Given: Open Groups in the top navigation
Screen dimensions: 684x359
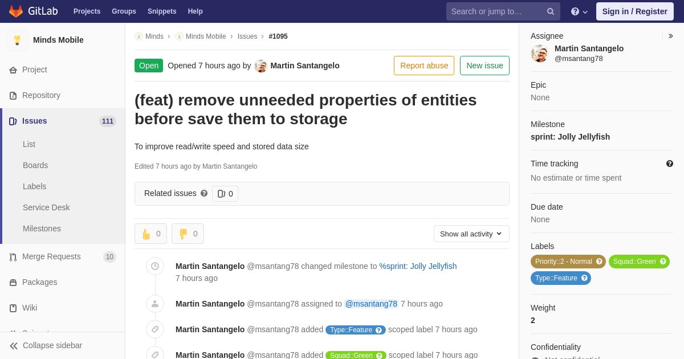Looking at the screenshot, I should 124,11.
